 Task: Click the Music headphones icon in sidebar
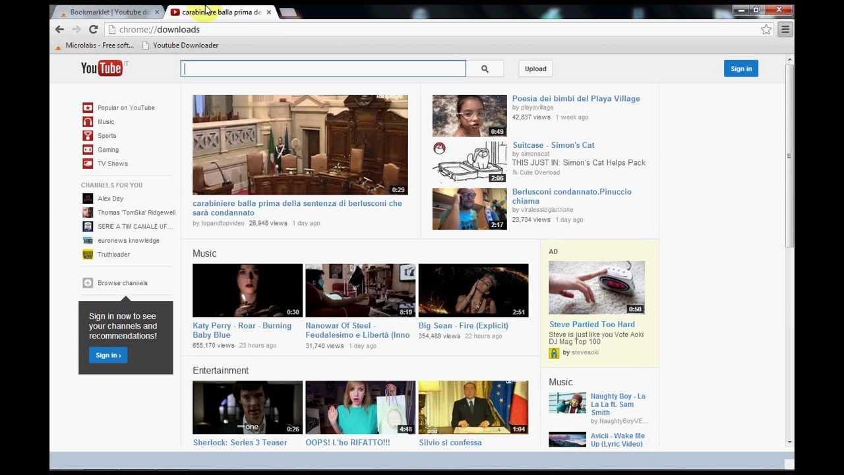(x=88, y=121)
